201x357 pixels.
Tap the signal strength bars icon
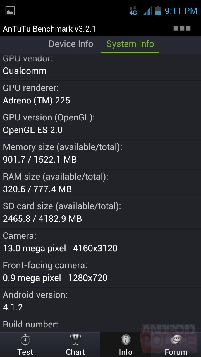coord(148,11)
